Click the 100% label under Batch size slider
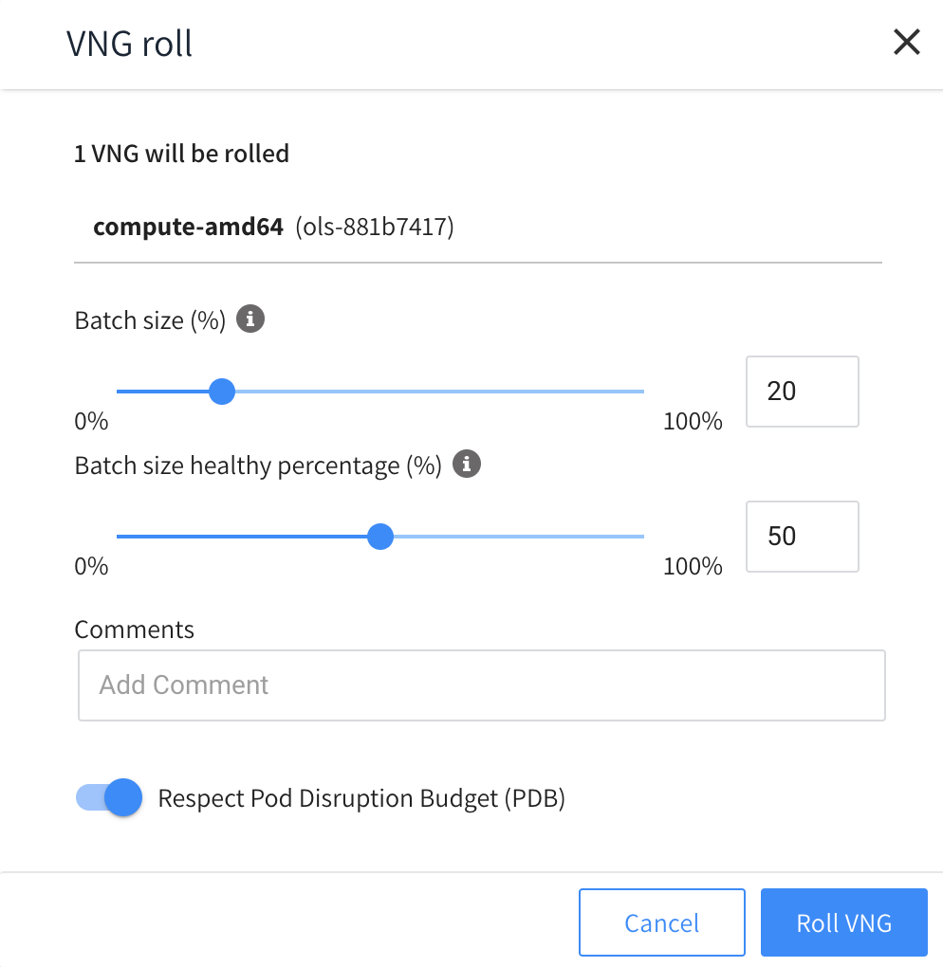The height and width of the screenshot is (967, 943). click(x=693, y=421)
